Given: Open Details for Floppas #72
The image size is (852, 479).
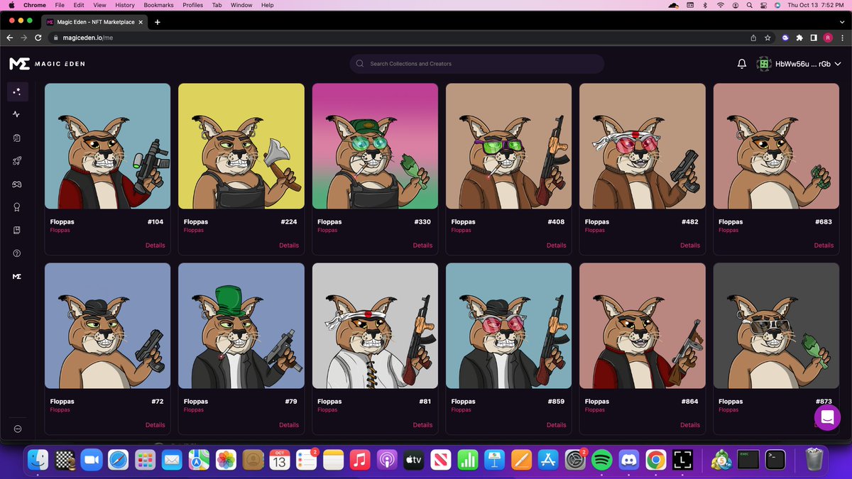Looking at the screenshot, I should [x=155, y=425].
